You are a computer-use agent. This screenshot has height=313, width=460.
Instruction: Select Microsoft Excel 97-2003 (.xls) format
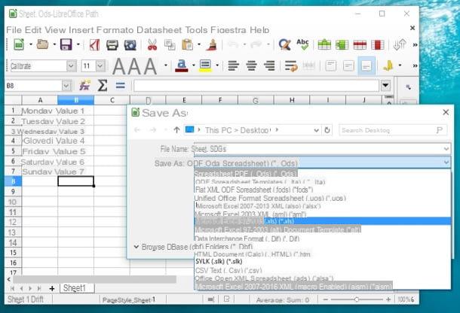click(x=323, y=221)
